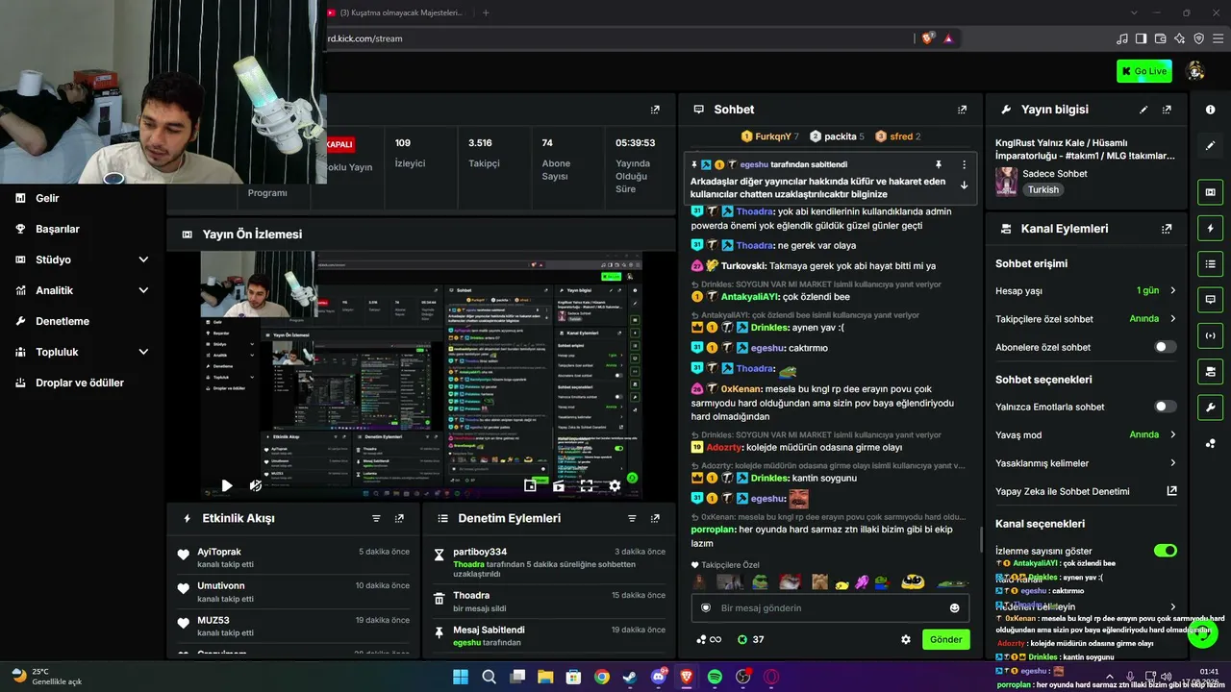Open Brave Rewards triangle icon
The image size is (1231, 692).
[948, 38]
